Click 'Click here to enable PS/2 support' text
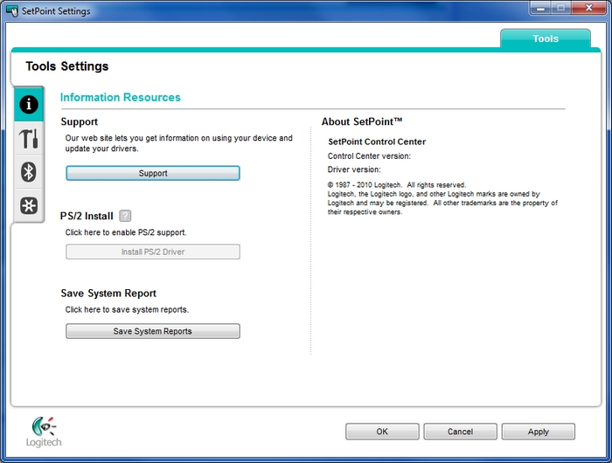The image size is (612, 463). click(126, 232)
